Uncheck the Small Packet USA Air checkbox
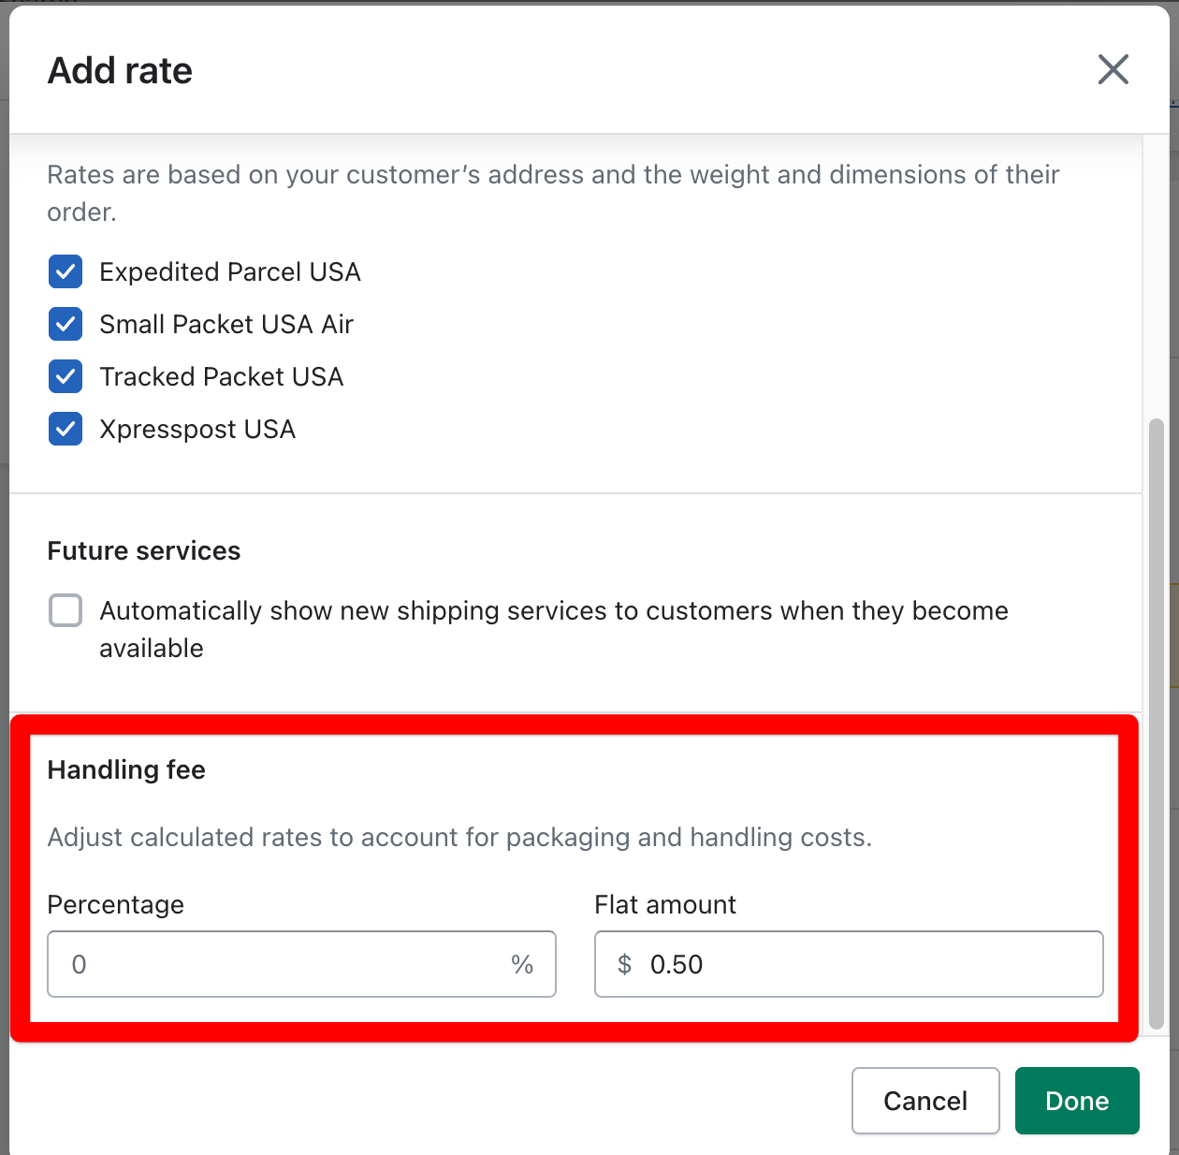Image resolution: width=1179 pixels, height=1155 pixels. point(65,325)
